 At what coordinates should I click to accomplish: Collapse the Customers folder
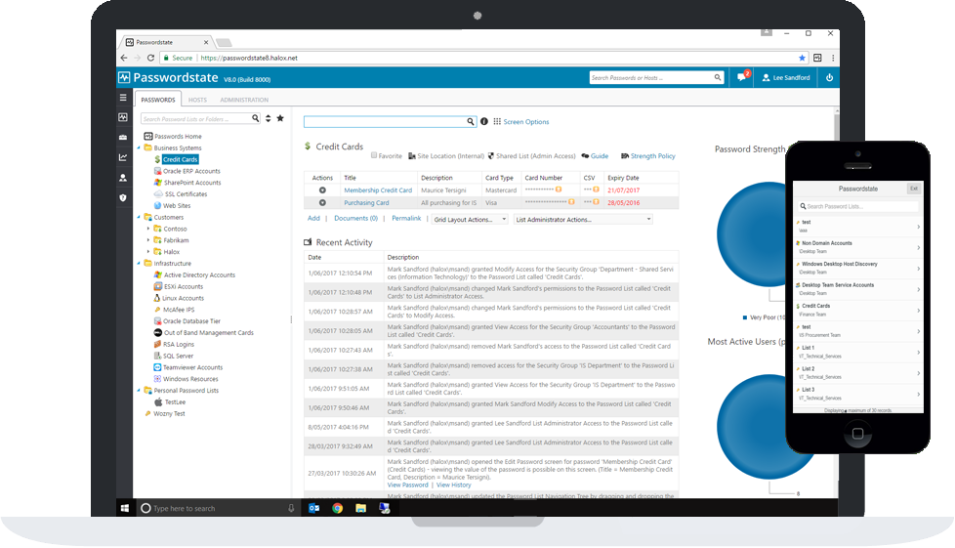(x=139, y=217)
